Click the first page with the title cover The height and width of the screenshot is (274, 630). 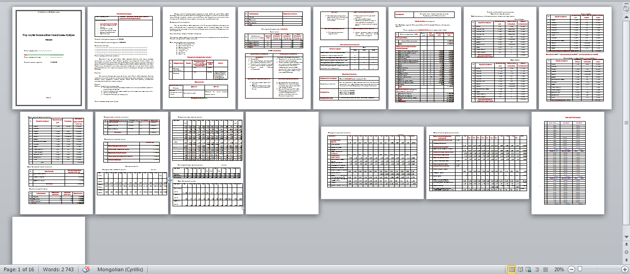48,58
